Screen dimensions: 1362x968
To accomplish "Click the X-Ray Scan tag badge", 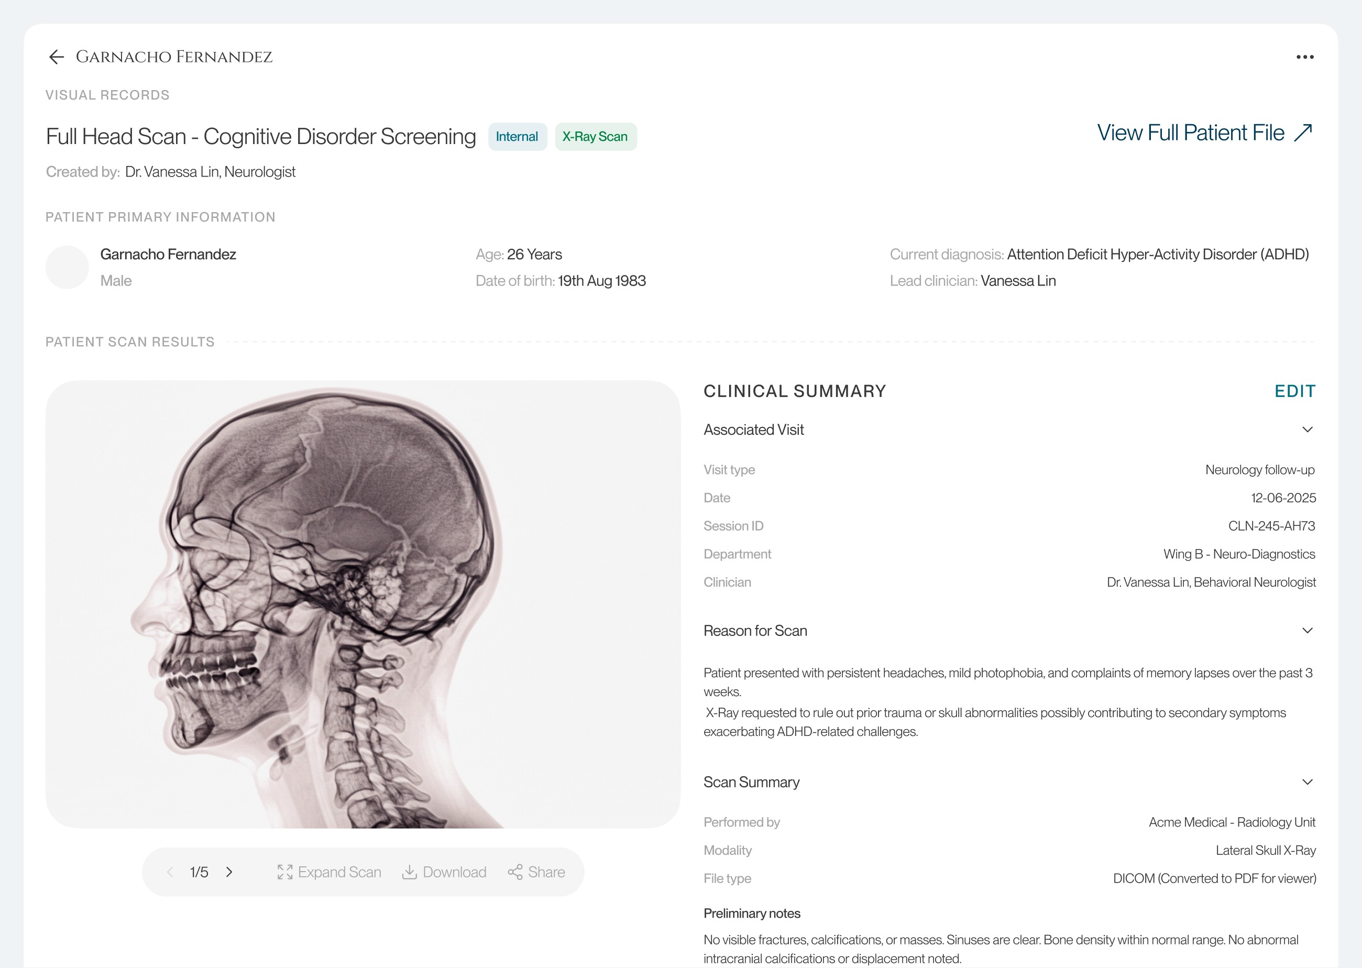I will [595, 137].
